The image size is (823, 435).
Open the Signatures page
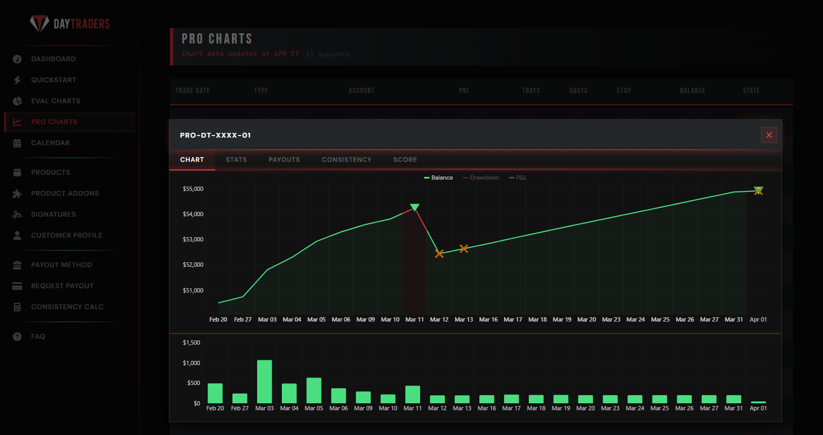tap(53, 215)
